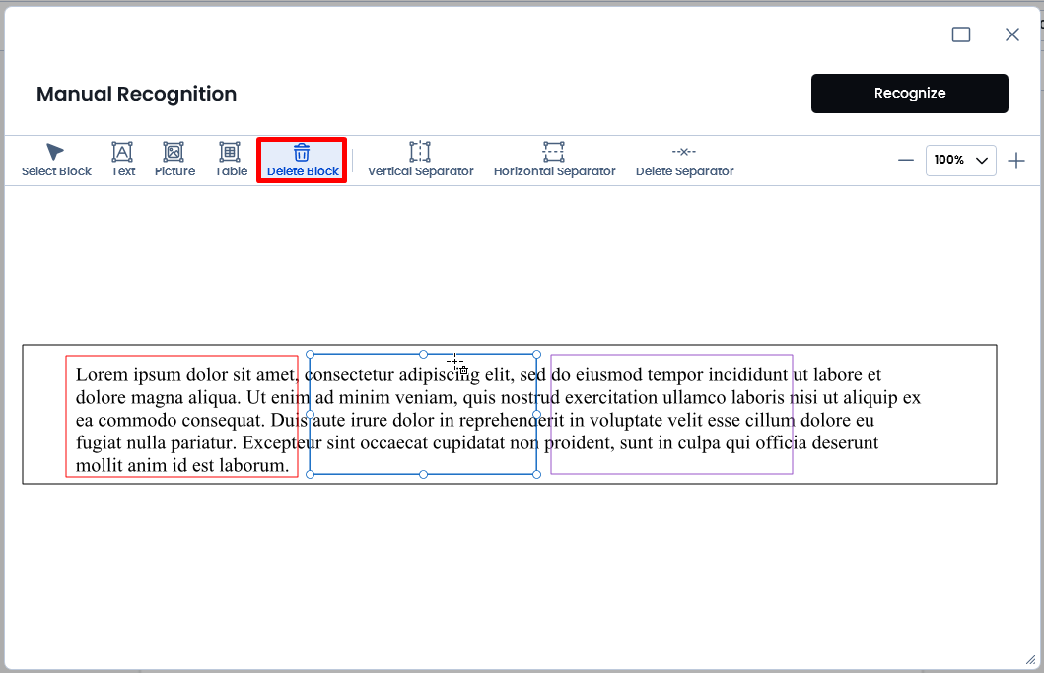
Task: Open the 100% zoom dropdown
Action: tap(961, 161)
